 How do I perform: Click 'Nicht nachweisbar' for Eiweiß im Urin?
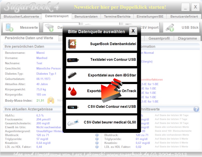(x=49, y=127)
